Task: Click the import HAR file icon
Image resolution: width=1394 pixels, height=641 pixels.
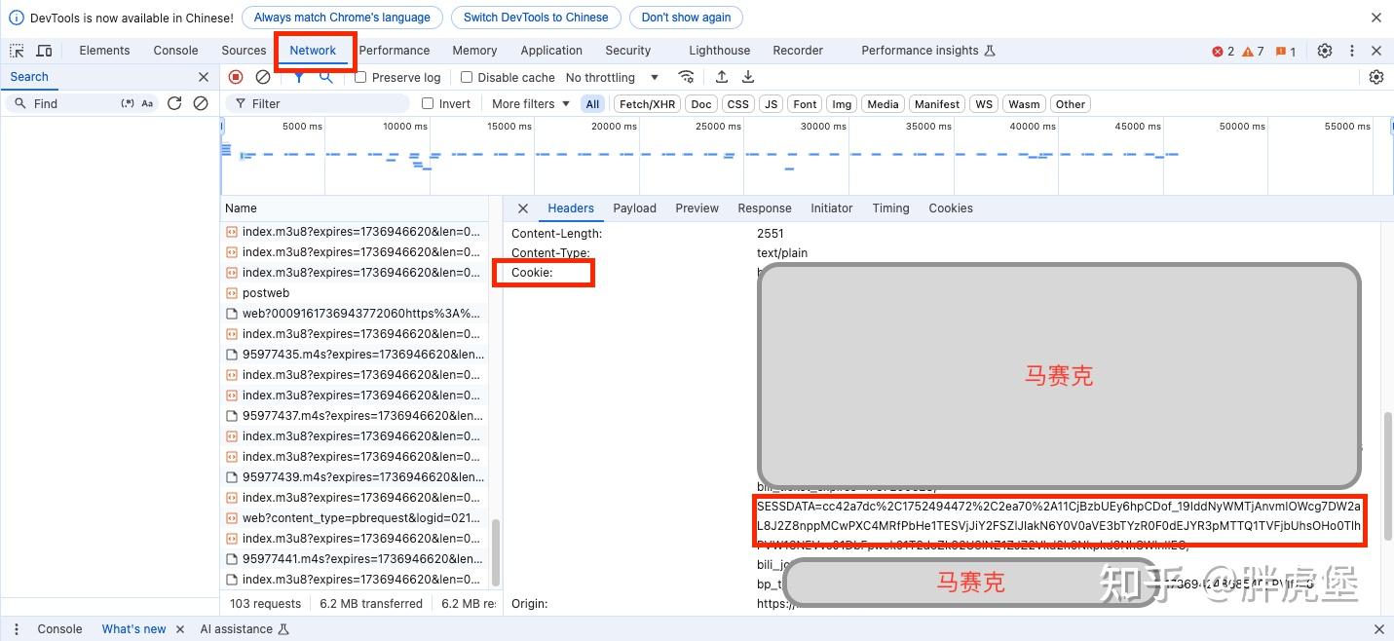Action: pos(721,77)
